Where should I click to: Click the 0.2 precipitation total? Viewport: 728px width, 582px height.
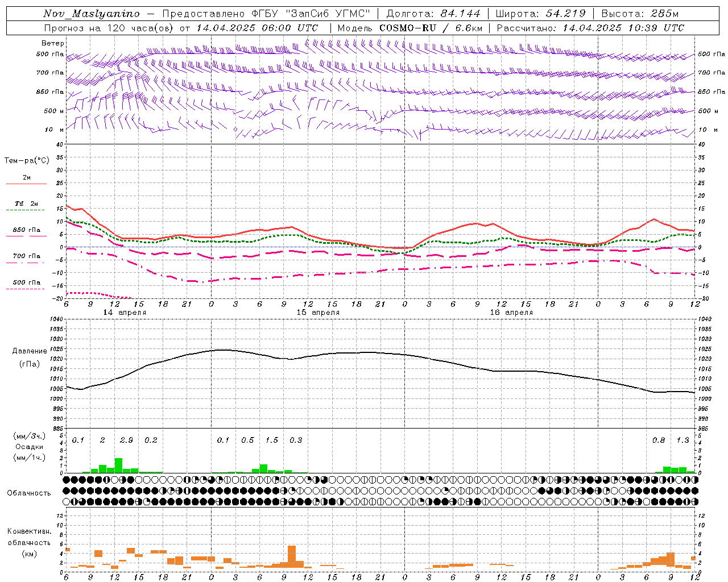(151, 440)
